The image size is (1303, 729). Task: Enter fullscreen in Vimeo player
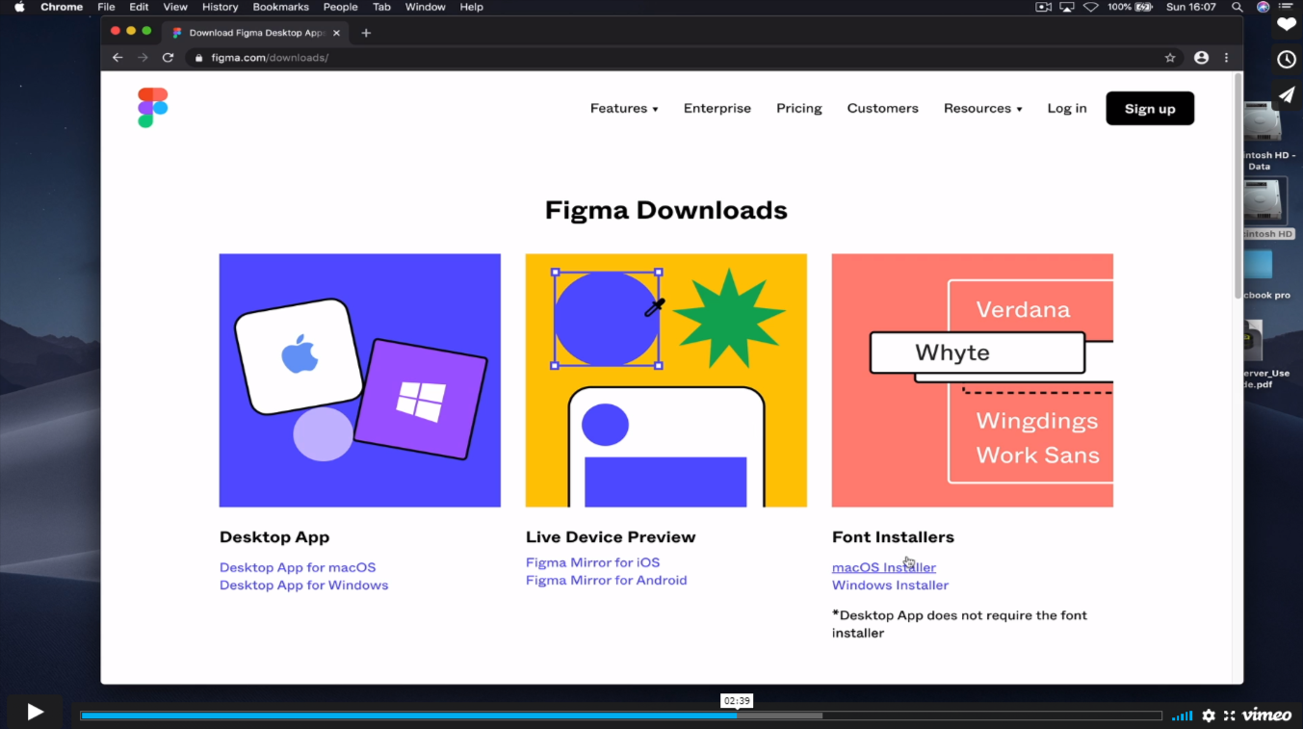[x=1229, y=716]
